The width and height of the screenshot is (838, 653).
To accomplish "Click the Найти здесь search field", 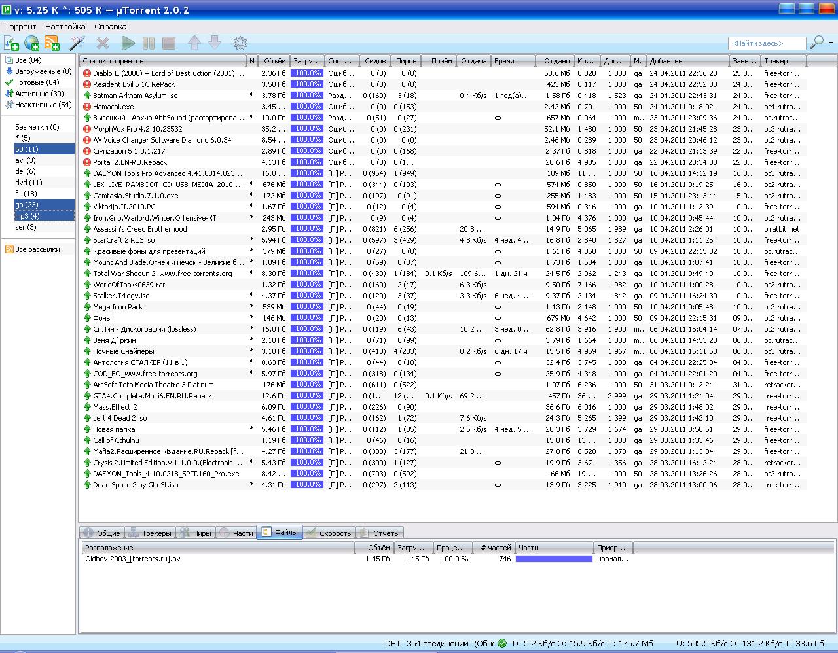I will click(x=767, y=43).
